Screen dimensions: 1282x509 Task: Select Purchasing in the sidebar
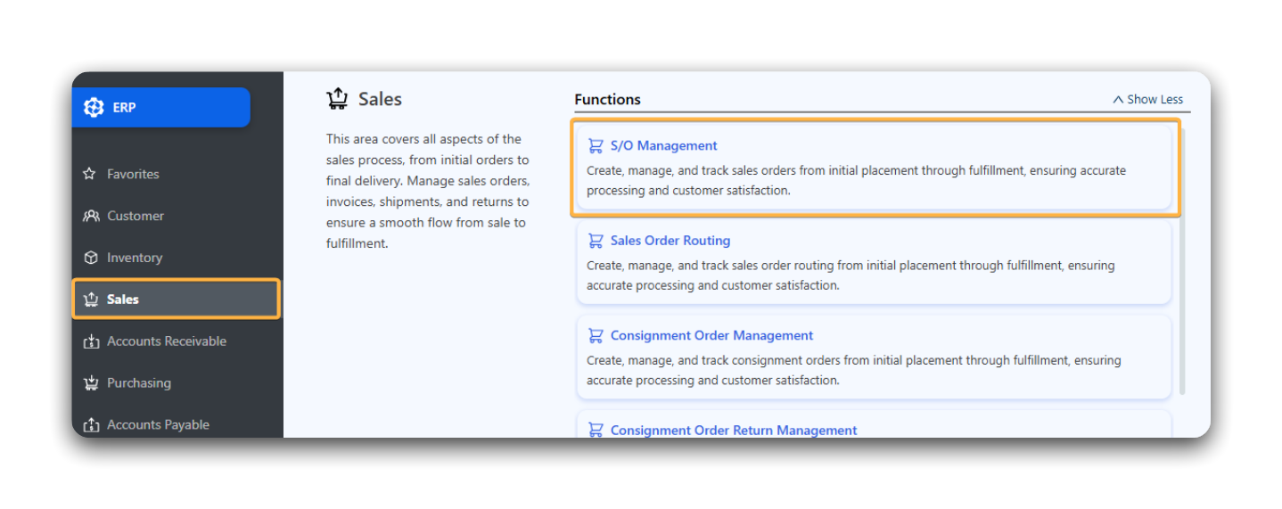(138, 383)
